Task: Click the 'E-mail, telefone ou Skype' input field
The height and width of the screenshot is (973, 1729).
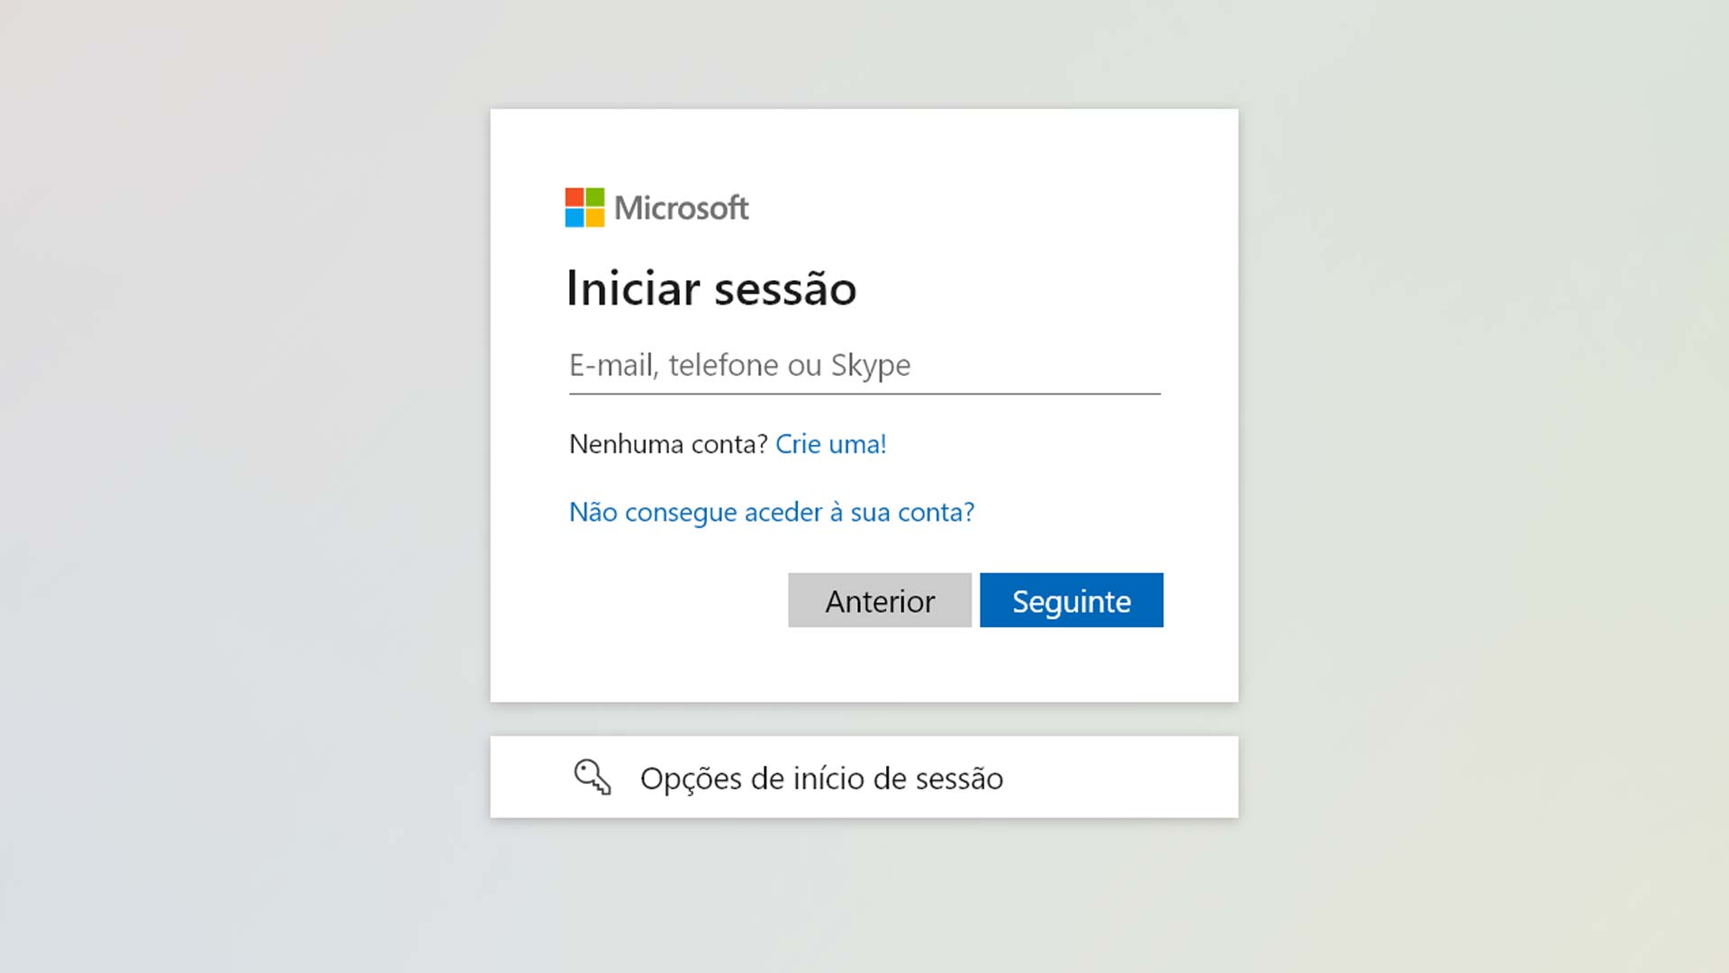Action: click(x=810, y=366)
